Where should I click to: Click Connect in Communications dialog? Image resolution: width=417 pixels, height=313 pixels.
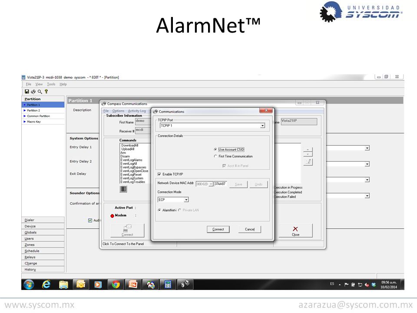pos(218,229)
